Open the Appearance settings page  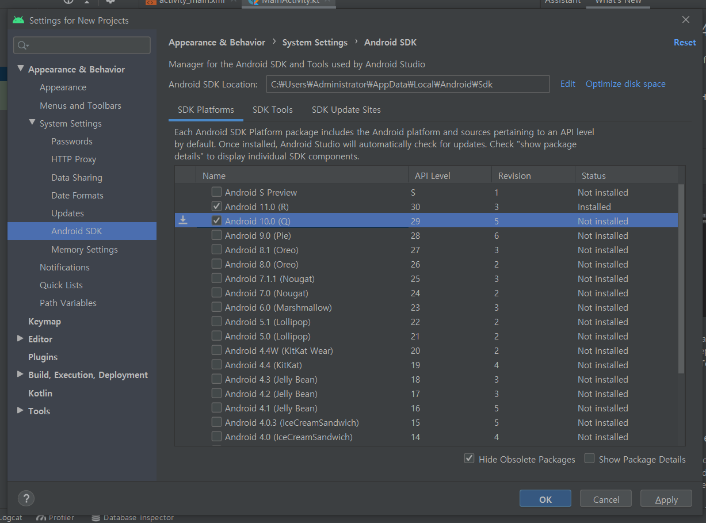[63, 87]
